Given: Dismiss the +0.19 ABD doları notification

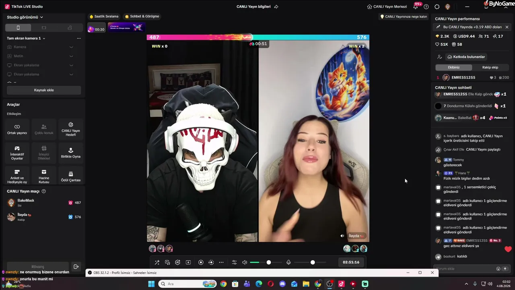Looking at the screenshot, I should click(x=507, y=27).
